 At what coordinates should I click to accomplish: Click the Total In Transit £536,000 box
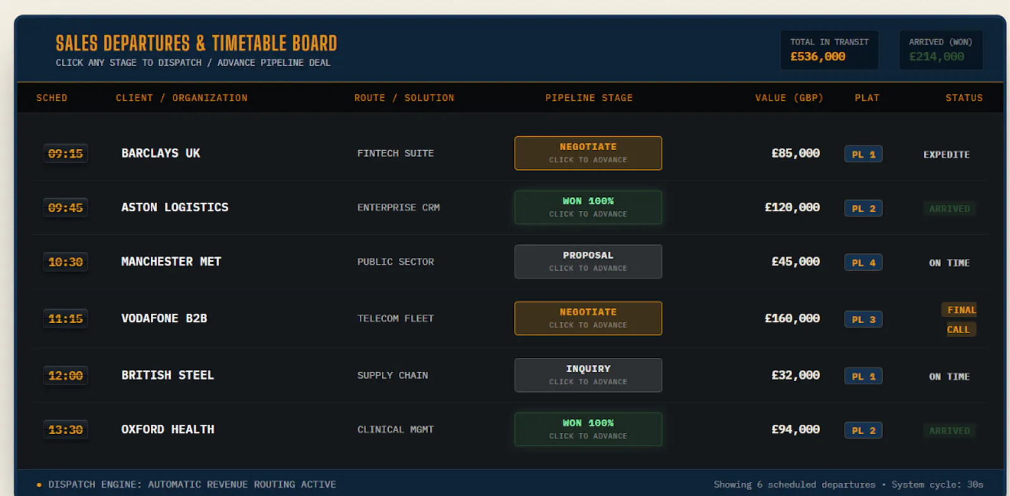[829, 50]
